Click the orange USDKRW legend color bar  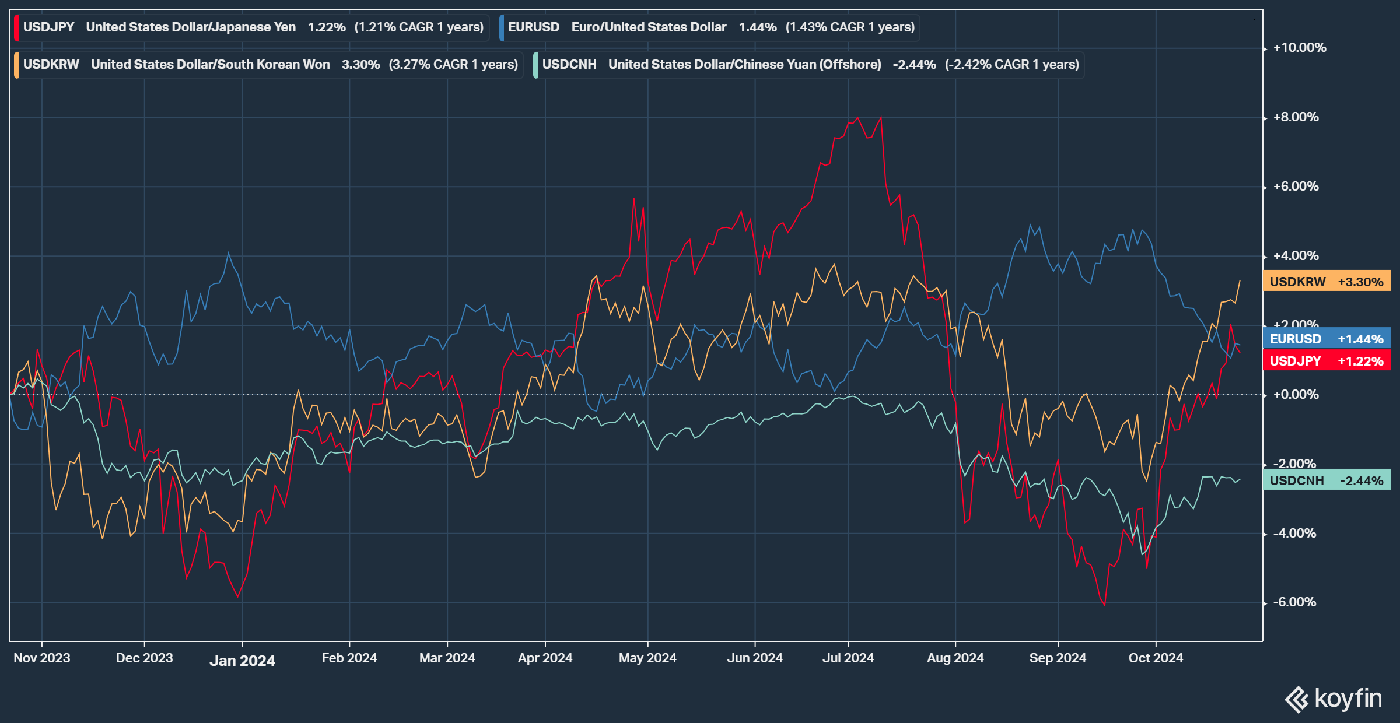(x=17, y=65)
